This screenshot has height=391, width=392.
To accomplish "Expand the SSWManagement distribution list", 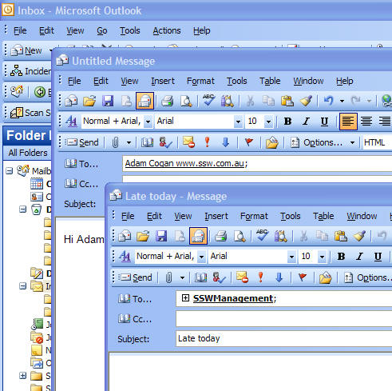I will coord(185,297).
